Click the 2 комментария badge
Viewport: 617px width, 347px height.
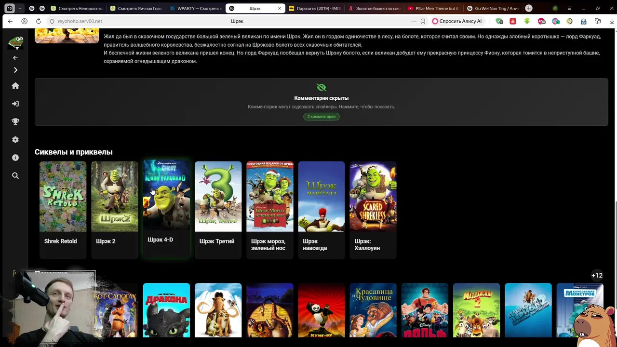[x=322, y=117]
